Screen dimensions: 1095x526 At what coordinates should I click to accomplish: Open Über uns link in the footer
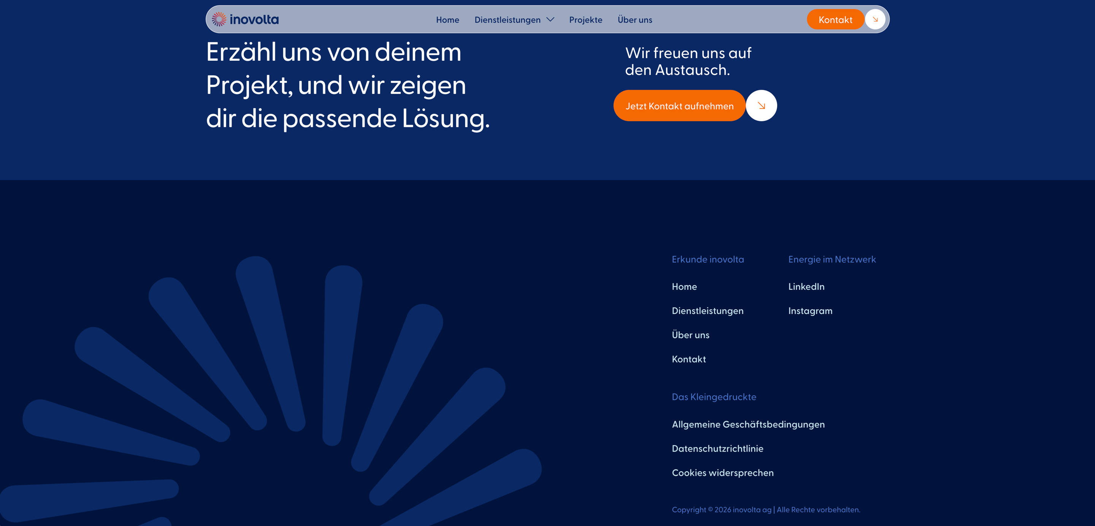click(690, 335)
